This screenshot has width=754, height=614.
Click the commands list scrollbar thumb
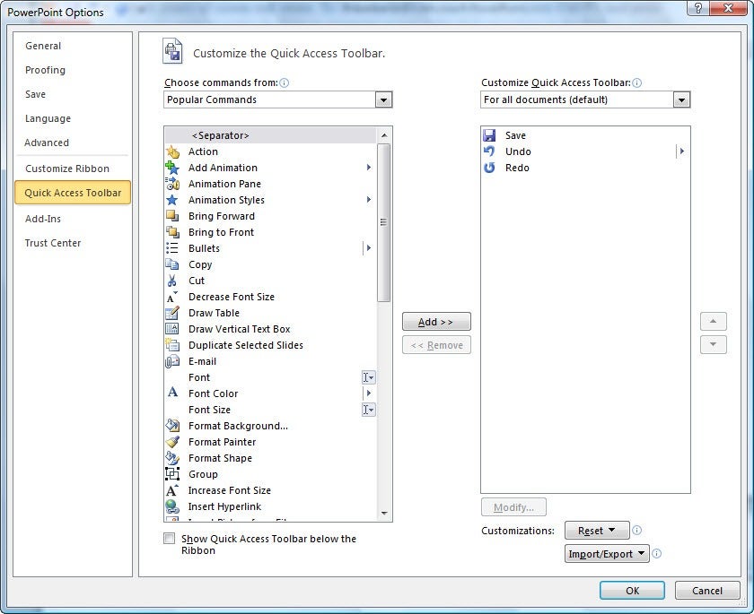click(x=384, y=223)
